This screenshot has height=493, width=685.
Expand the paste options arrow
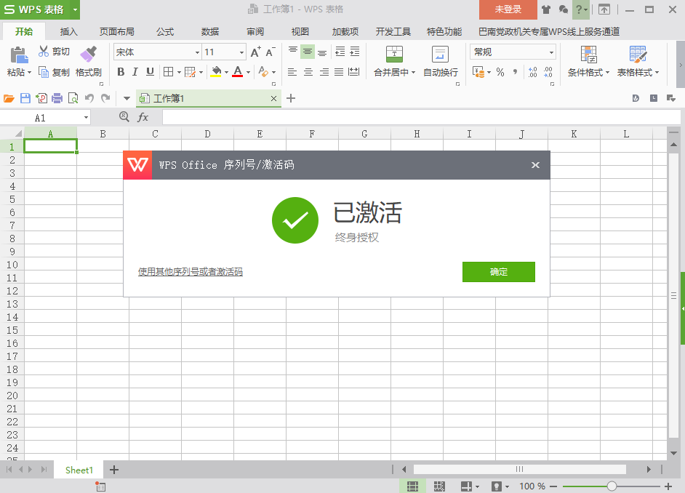pyautogui.click(x=30, y=73)
